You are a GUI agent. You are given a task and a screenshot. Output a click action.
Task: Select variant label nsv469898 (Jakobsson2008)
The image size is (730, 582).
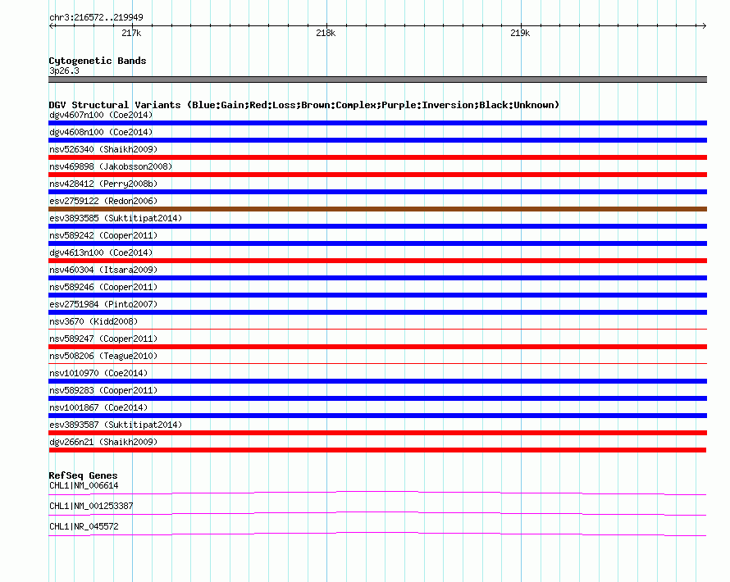click(x=111, y=166)
